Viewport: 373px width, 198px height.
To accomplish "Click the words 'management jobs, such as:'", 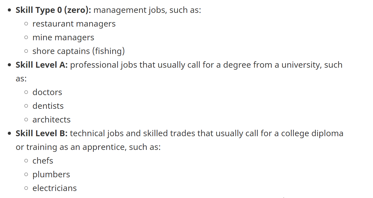I will (147, 10).
